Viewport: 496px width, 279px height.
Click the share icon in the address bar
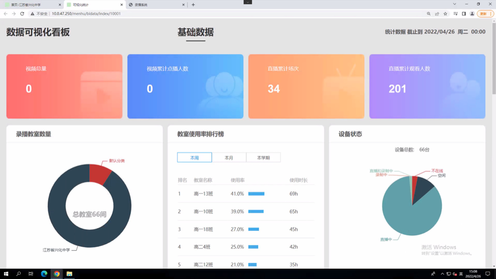pos(437,14)
